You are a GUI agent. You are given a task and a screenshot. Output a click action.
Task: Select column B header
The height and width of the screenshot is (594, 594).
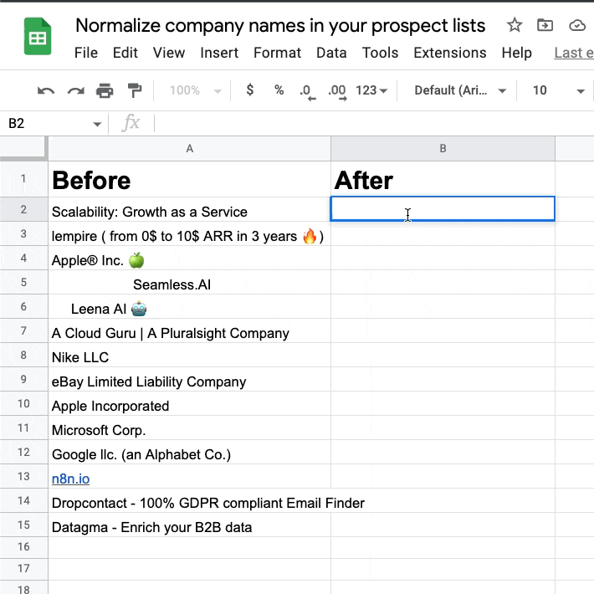click(443, 149)
